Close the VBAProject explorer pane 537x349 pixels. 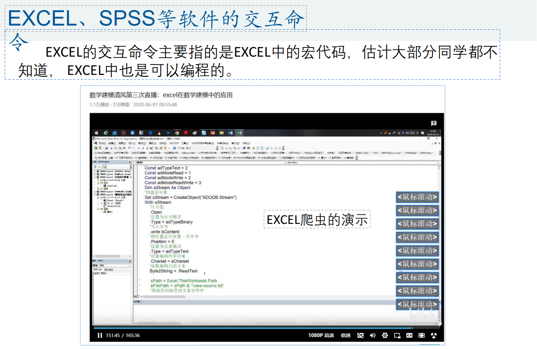[130, 162]
